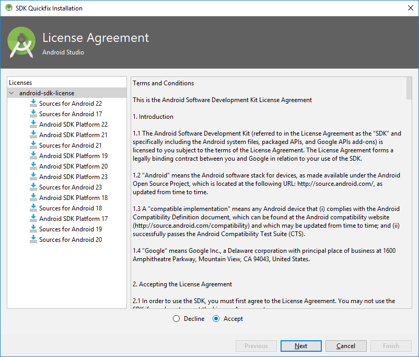419x357 pixels.
Task: Click download icon next to Sources for Android 20
Action: click(33, 239)
